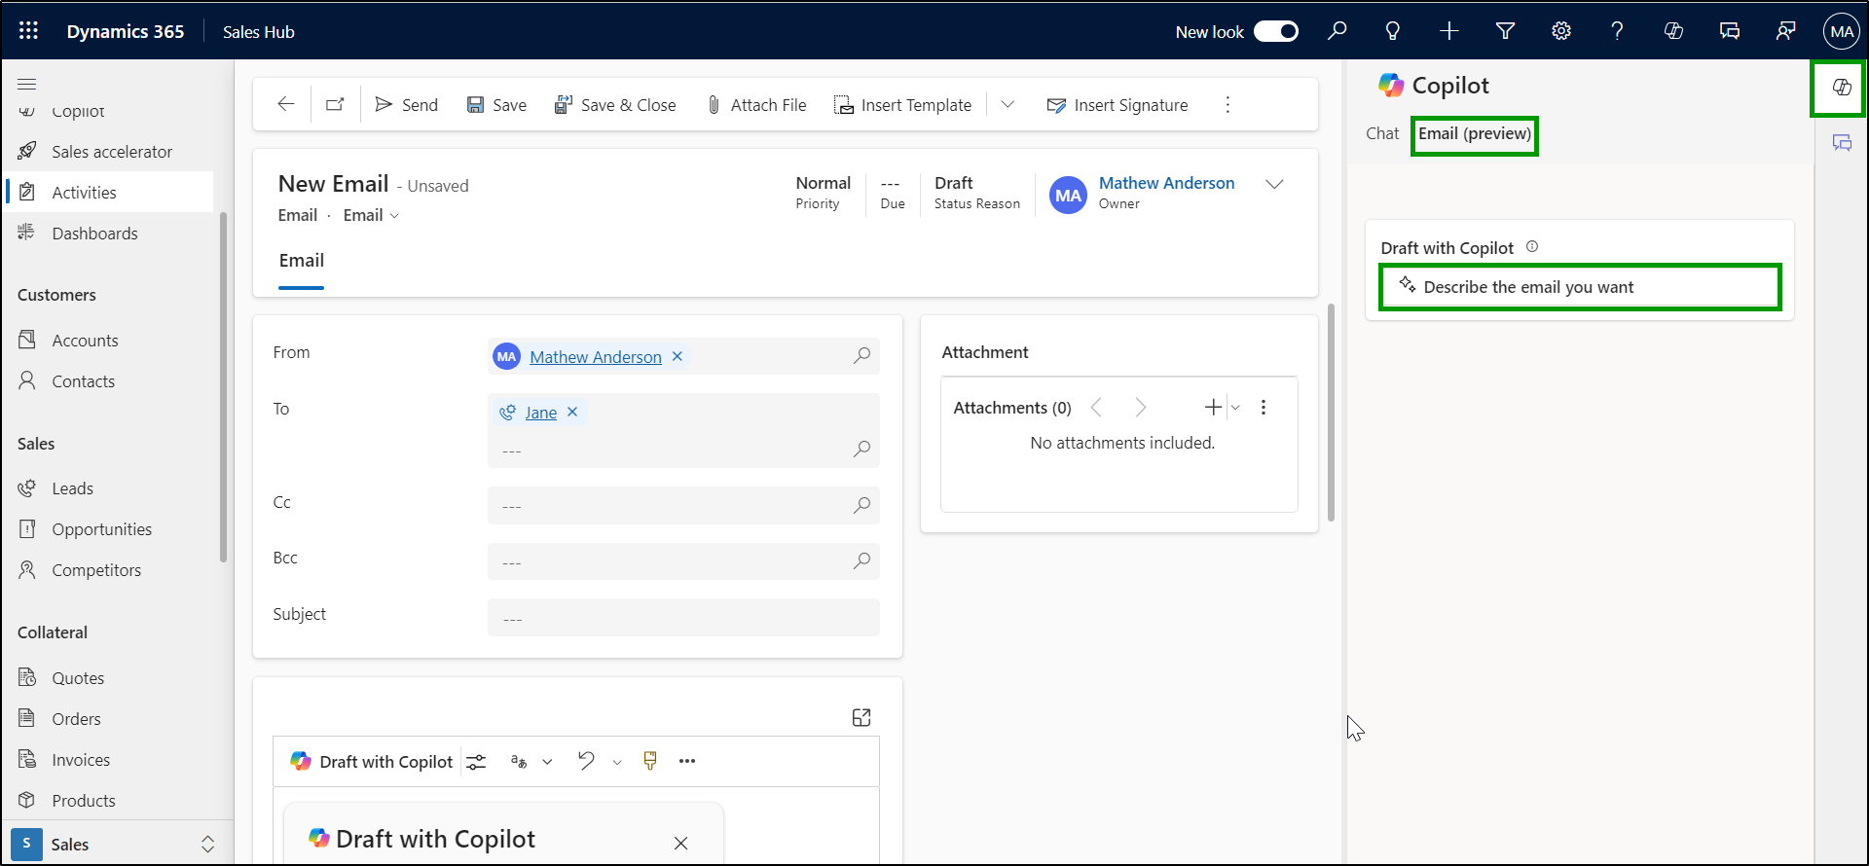
Task: Expand the email editor to full screen
Action: click(861, 717)
